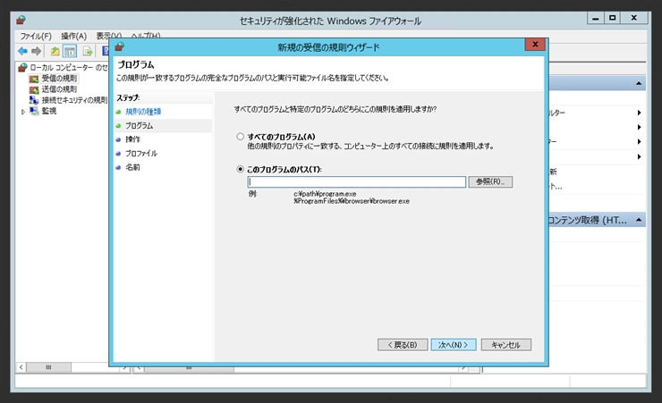Click the tree pane horizontal scrollbar thumb
The width and height of the screenshot is (662, 403).
[48, 367]
